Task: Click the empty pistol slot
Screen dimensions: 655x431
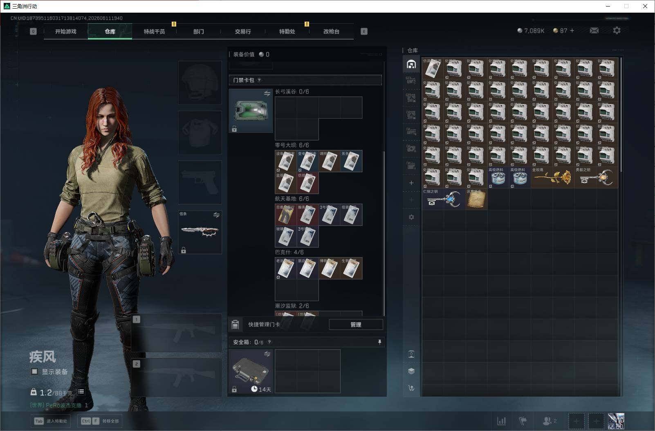Action: (200, 182)
